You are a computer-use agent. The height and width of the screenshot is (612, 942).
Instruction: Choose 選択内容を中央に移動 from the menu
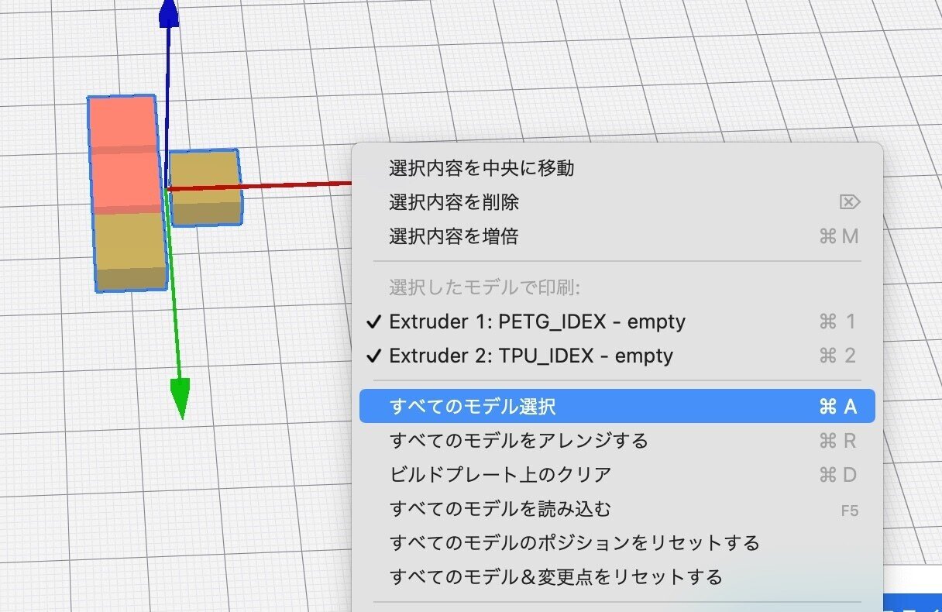(480, 168)
